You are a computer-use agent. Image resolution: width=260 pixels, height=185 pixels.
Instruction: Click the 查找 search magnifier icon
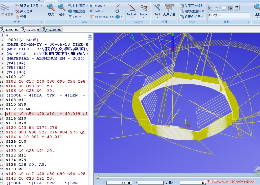[257, 8]
